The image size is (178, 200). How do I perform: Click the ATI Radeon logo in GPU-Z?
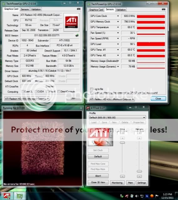(71, 22)
